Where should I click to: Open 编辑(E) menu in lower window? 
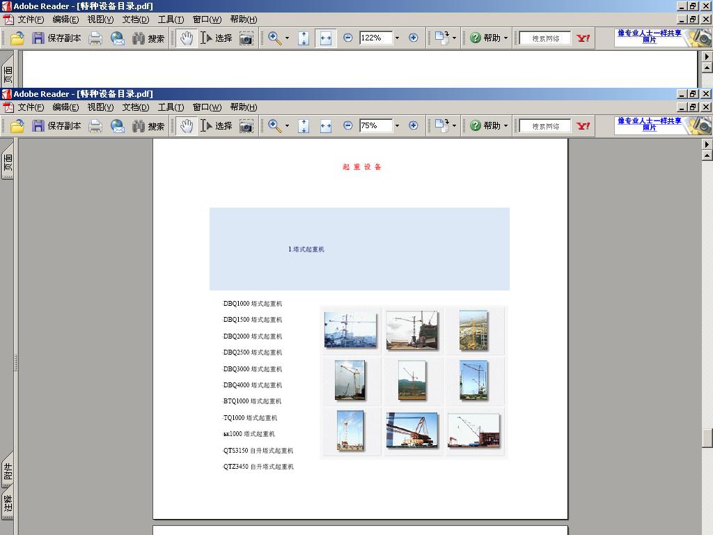(65, 107)
